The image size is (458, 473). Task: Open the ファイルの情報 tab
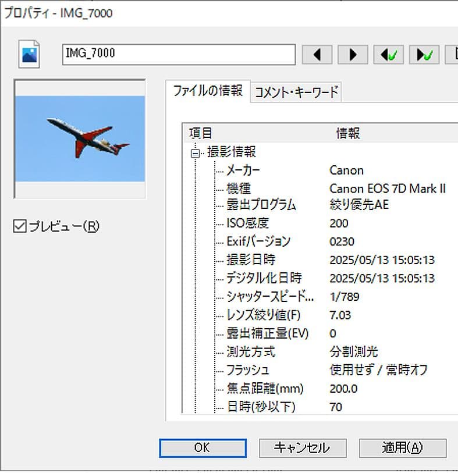click(208, 91)
